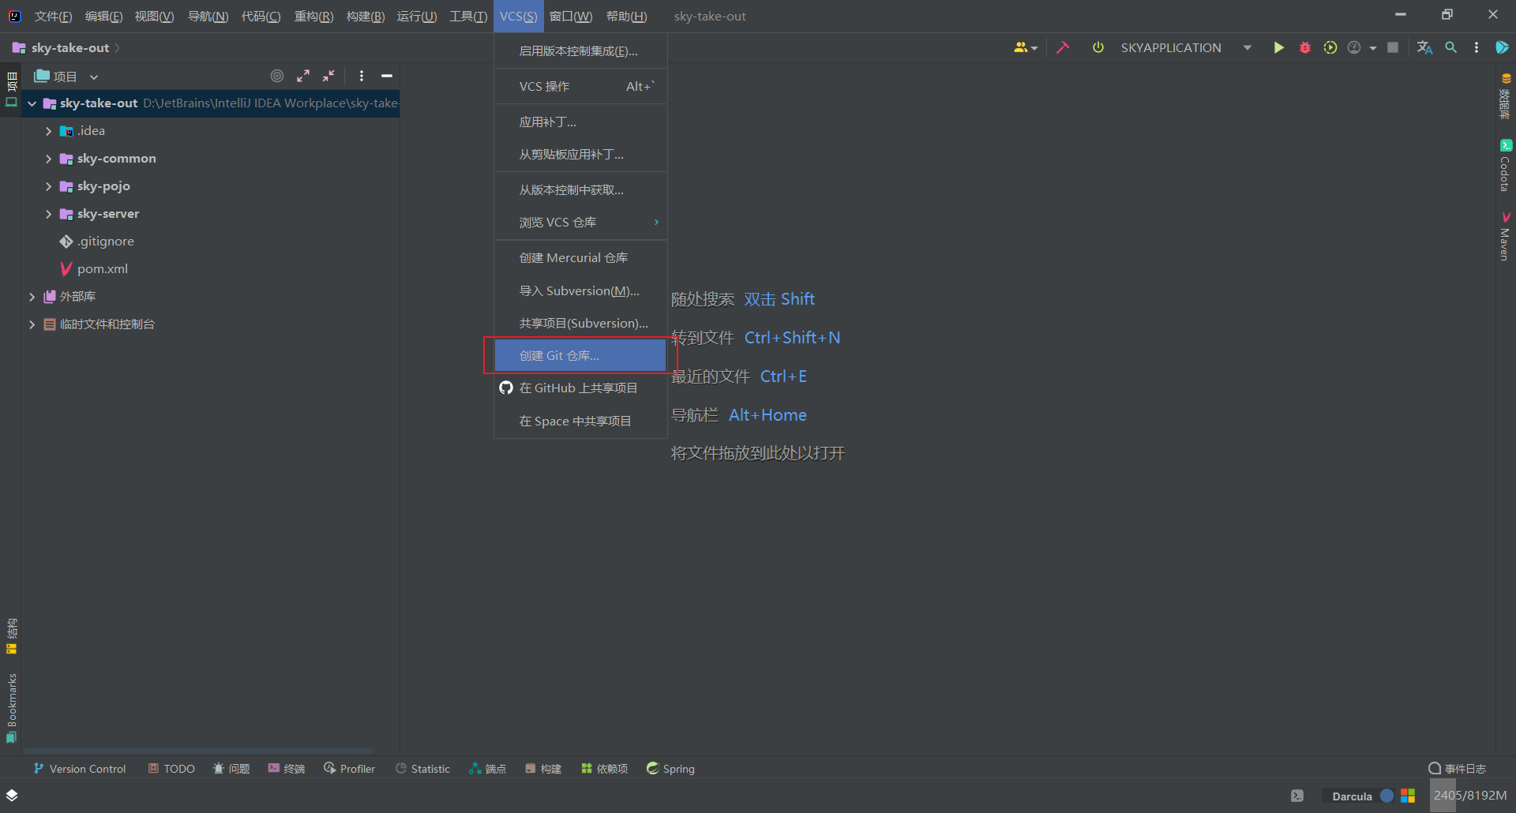This screenshot has height=813, width=1516.
Task: Open the Event Log (事件日志)
Action: [x=1458, y=769]
